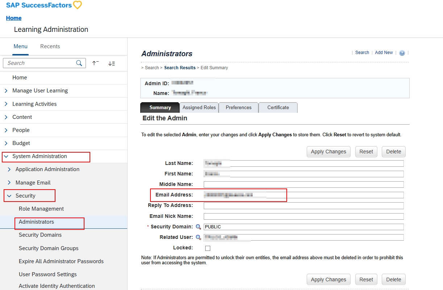Click the Middle Name input field
The height and width of the screenshot is (290, 443).
point(303,185)
